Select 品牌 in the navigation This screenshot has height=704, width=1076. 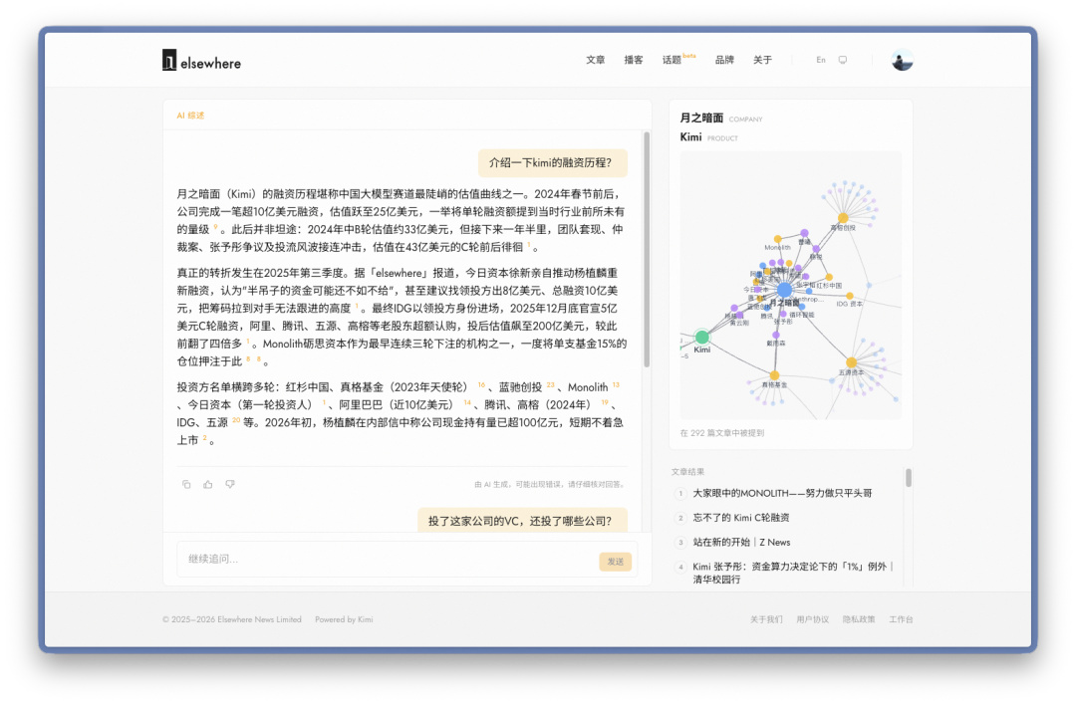724,61
